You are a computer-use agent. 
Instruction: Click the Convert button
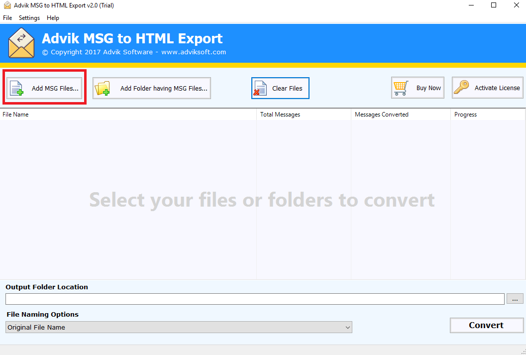click(486, 325)
